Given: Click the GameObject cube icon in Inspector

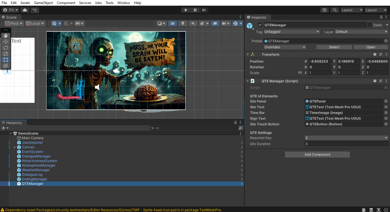Looking at the screenshot, I should pos(250,26).
